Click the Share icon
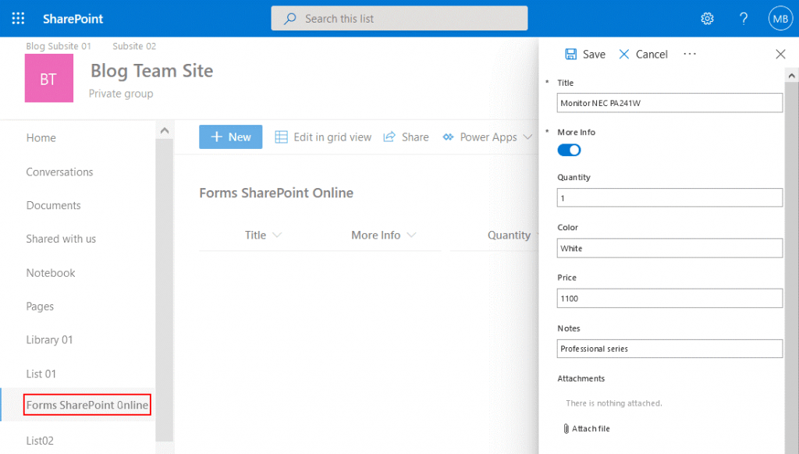The image size is (799, 454). pos(389,137)
